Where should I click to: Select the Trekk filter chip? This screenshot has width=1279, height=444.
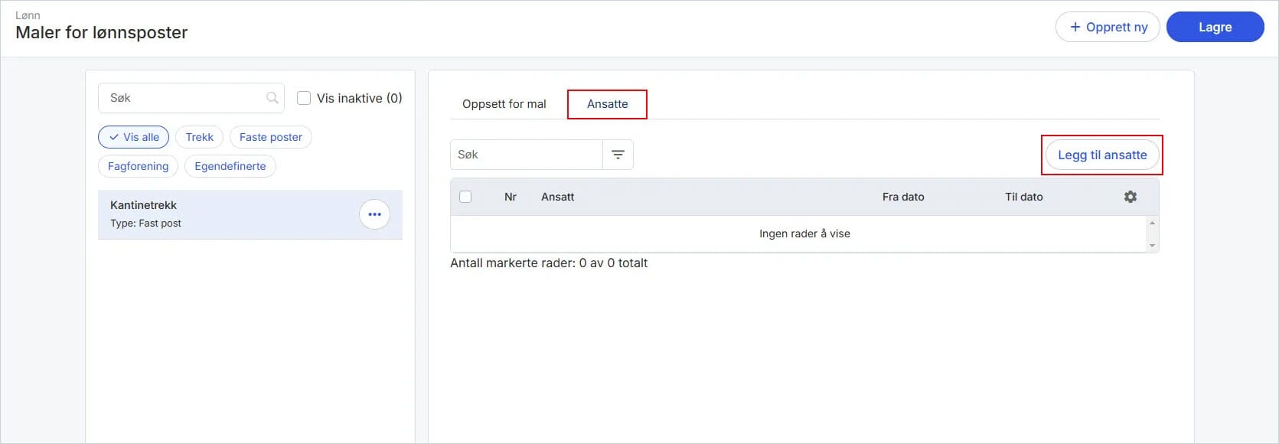coord(200,137)
